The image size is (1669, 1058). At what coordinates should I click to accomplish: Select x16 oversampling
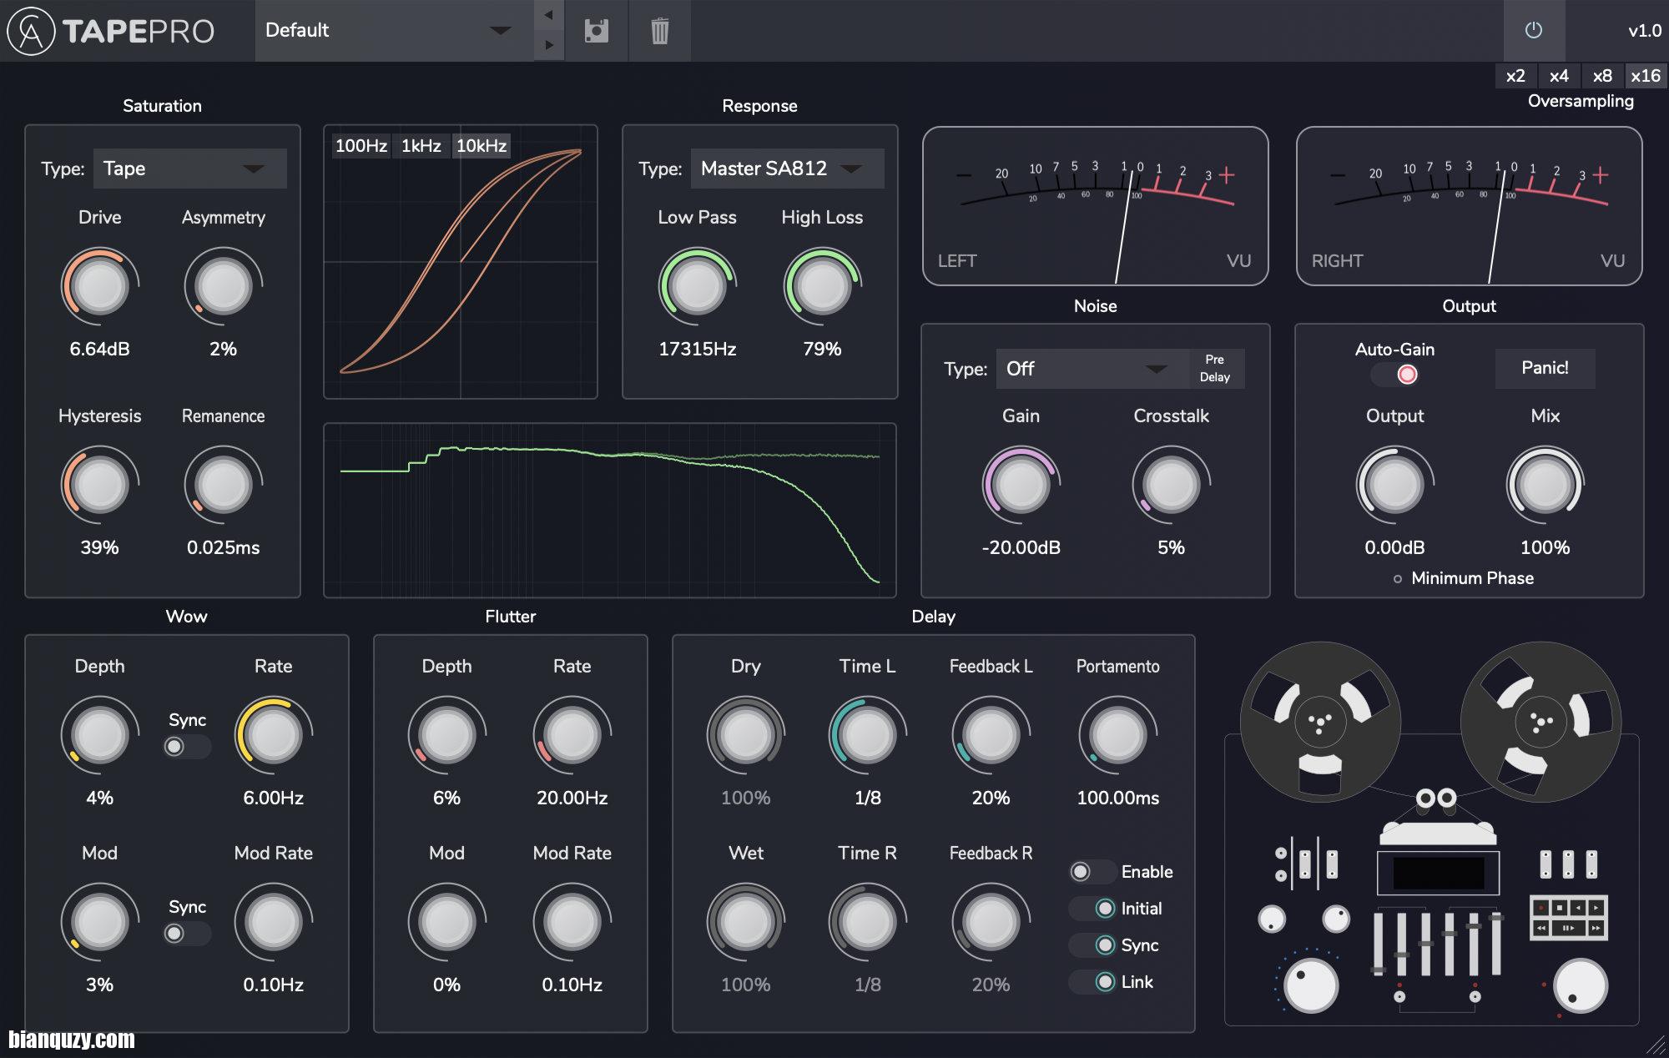1646,76
